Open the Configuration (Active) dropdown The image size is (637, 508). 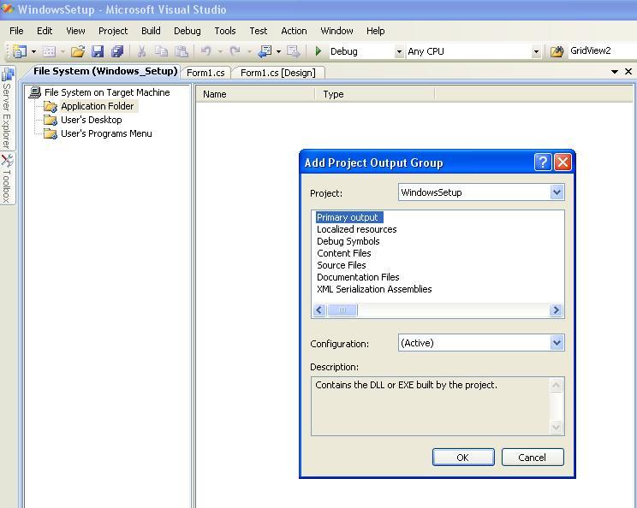click(x=557, y=343)
